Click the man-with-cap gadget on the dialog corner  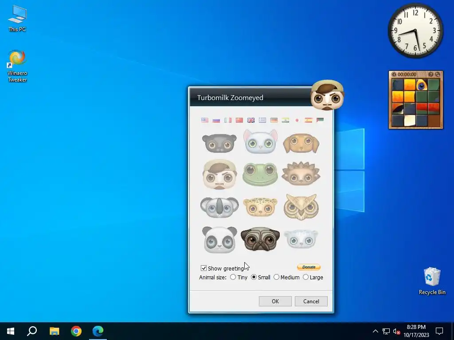[327, 95]
